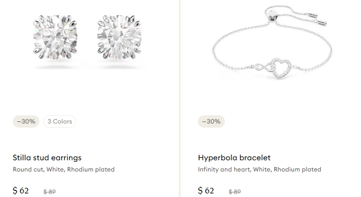This screenshot has width=361, height=197.
Task: Open the Hyperbola bracelet product title
Action: [x=234, y=158]
